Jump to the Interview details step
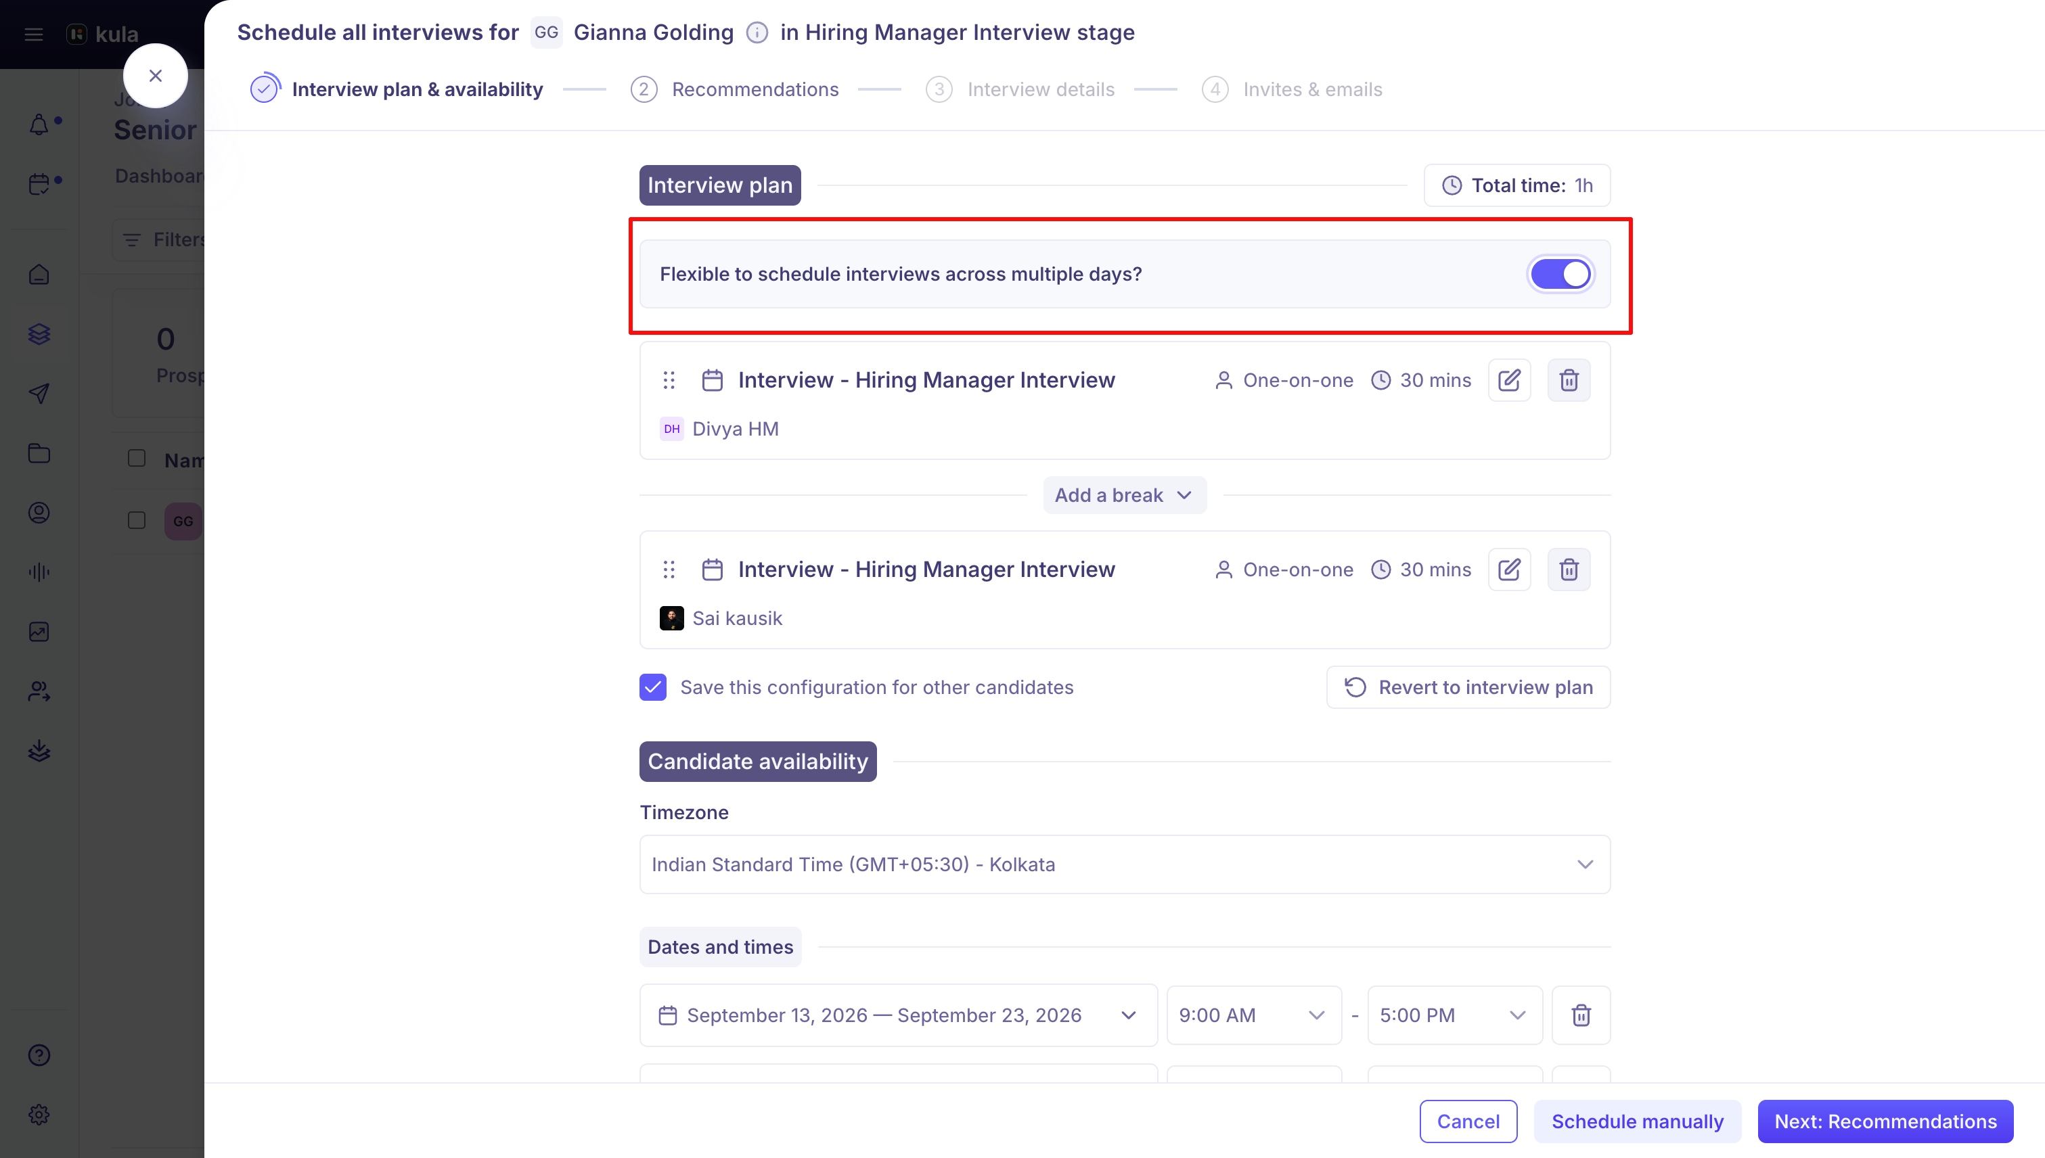This screenshot has height=1158, width=2045. pyautogui.click(x=1020, y=89)
